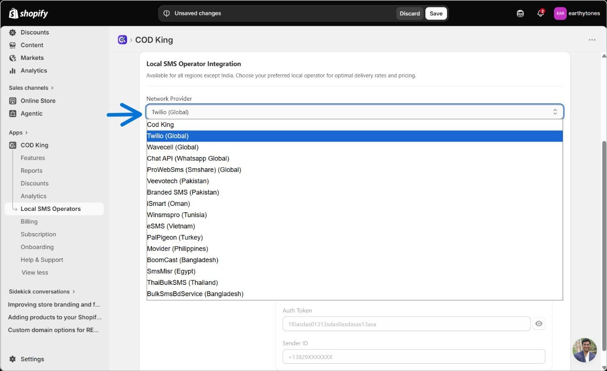Save the unsaved changes
The height and width of the screenshot is (371, 607).
point(436,14)
